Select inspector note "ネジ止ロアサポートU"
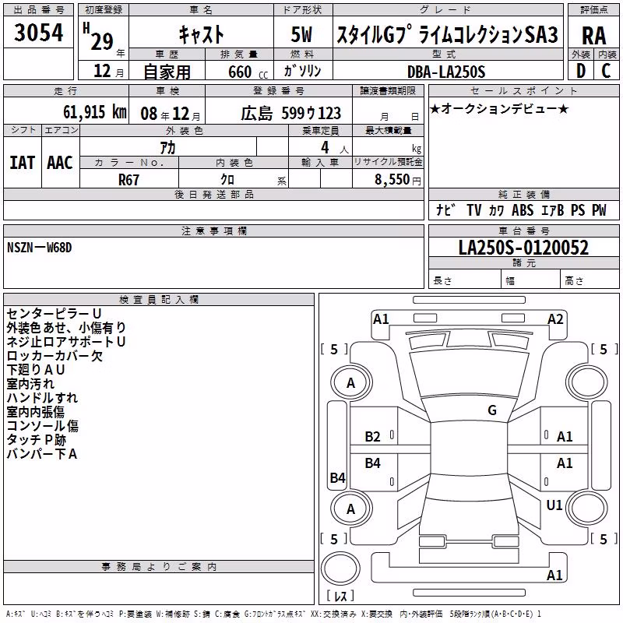The width and height of the screenshot is (623, 623). (x=66, y=342)
